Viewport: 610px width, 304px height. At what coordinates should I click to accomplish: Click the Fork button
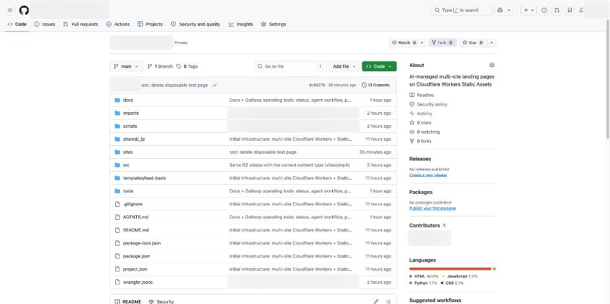tap(443, 43)
